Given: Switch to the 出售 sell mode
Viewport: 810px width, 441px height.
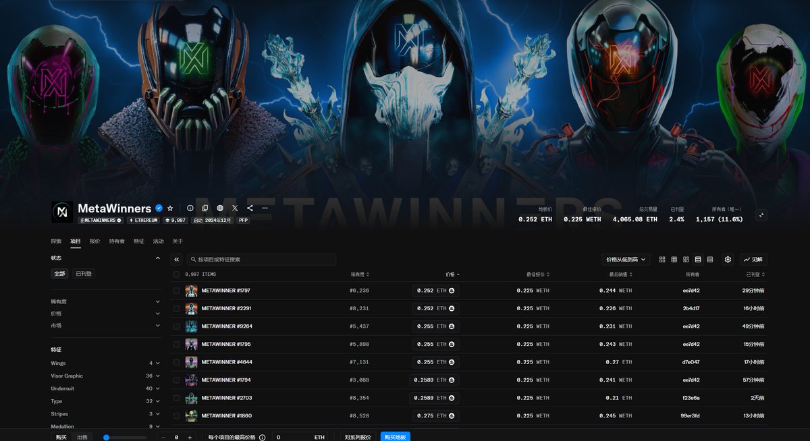Looking at the screenshot, I should [83, 437].
